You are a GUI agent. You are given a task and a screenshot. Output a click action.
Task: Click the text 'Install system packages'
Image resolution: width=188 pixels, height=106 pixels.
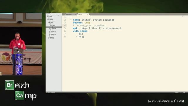(98, 20)
